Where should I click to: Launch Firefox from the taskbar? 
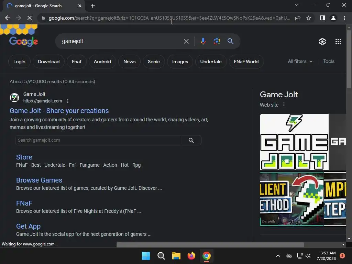[x=191, y=256]
